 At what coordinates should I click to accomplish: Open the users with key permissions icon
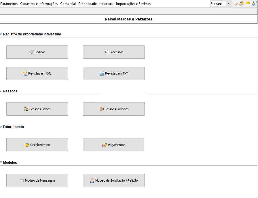(x=242, y=3)
